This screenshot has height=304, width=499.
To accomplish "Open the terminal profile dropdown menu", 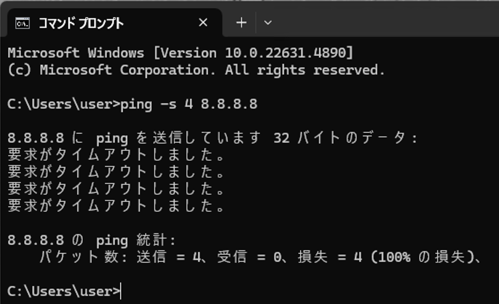I will click(267, 22).
